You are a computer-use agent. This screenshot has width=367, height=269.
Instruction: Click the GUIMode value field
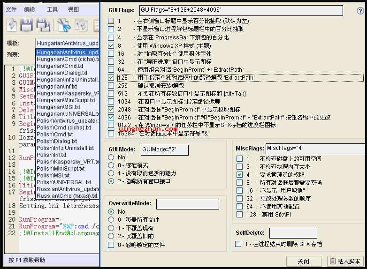(165, 150)
